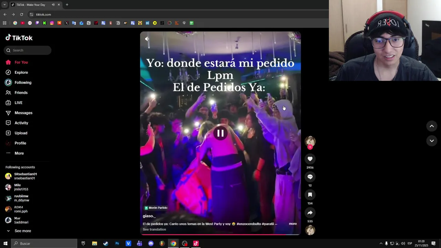This screenshot has height=248, width=441.
Task: Open the Explore page
Action: [x=21, y=72]
